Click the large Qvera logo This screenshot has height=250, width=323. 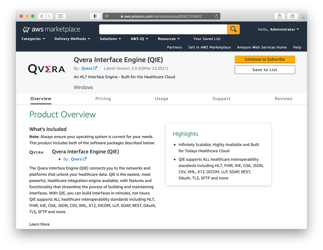pyautogui.click(x=47, y=69)
